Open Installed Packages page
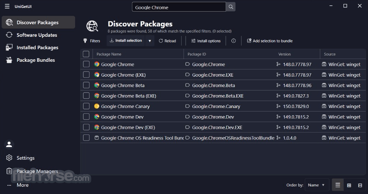The height and width of the screenshot is (194, 368). click(x=38, y=47)
